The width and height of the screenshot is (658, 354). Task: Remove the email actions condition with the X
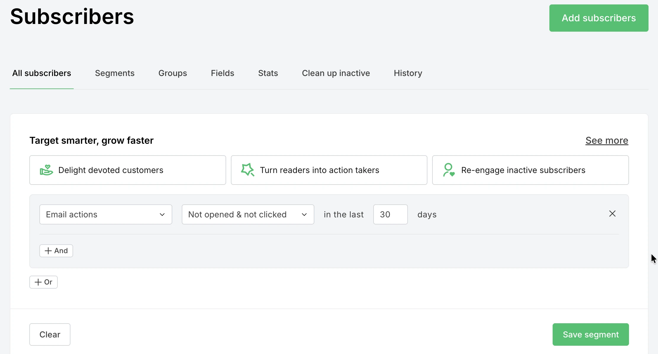612,214
